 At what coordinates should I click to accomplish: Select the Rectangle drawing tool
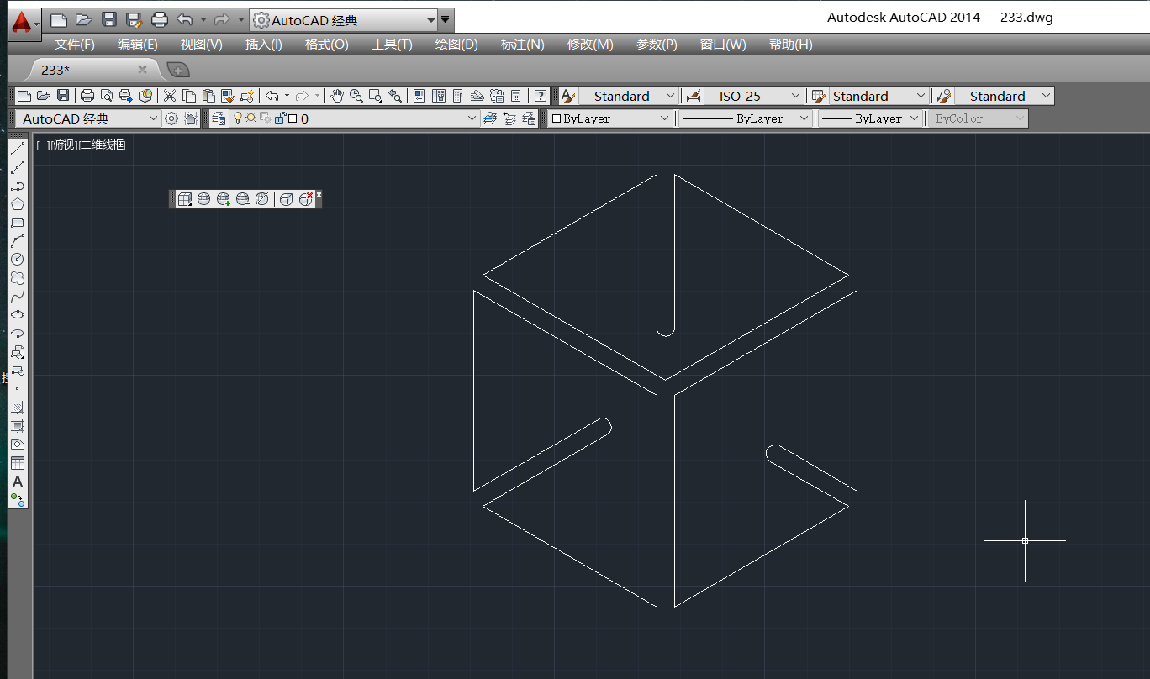point(18,223)
